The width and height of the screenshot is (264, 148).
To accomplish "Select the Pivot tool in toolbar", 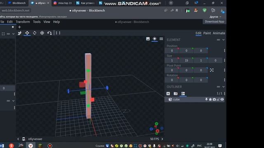I will 42,33.
